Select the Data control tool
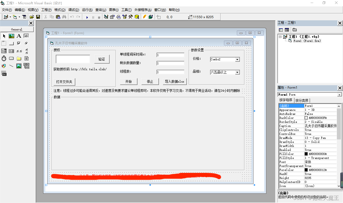343x203 pixels. click(x=26, y=66)
